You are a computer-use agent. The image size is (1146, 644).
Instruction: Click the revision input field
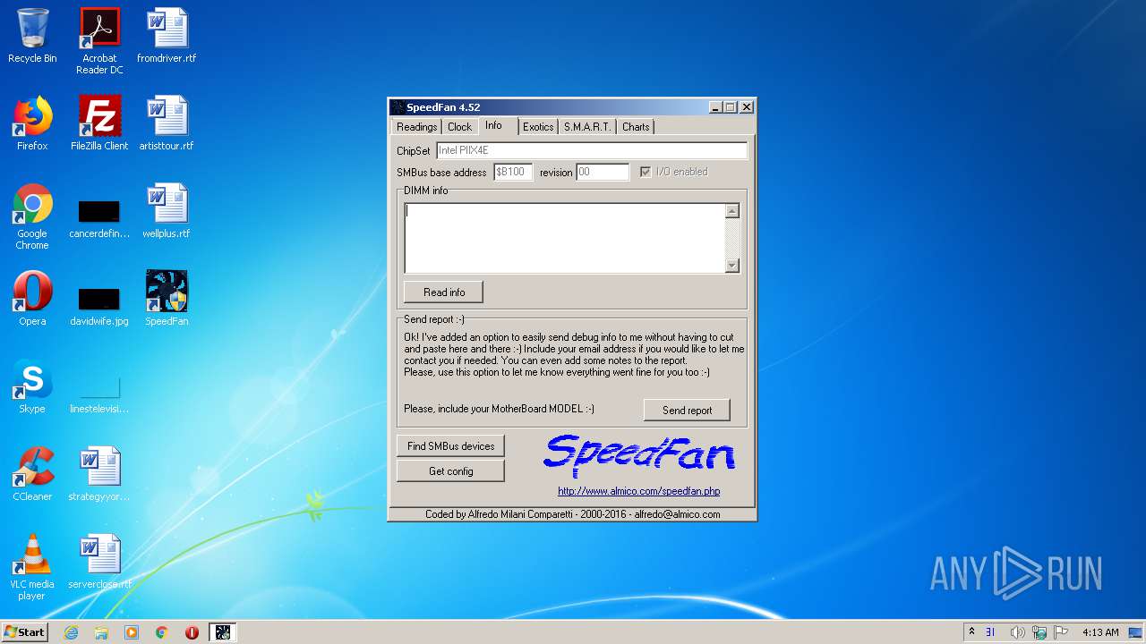(603, 172)
